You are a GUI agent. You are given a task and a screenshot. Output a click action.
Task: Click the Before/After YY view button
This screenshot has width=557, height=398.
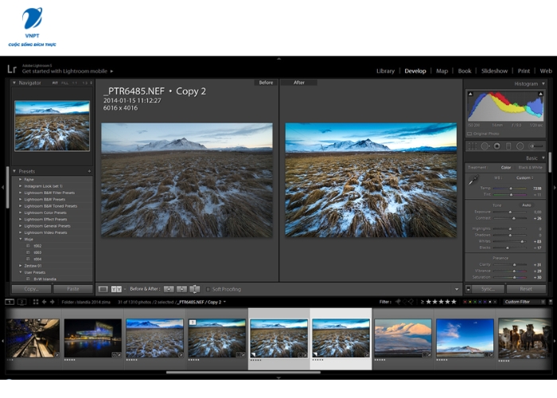(116, 289)
